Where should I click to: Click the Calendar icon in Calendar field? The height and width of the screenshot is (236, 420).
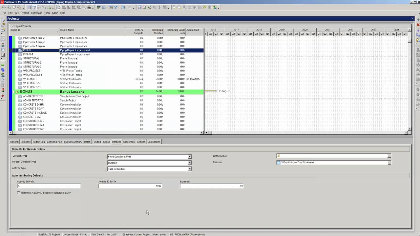(279, 163)
